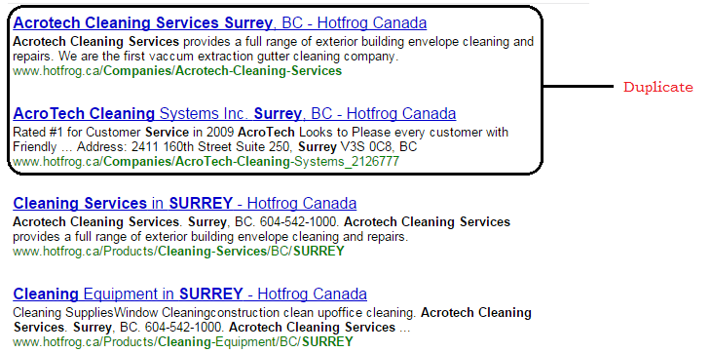The height and width of the screenshot is (353, 712).
Task: Open AcroTech Cleaning Systems Inc. result title
Action: (x=235, y=113)
